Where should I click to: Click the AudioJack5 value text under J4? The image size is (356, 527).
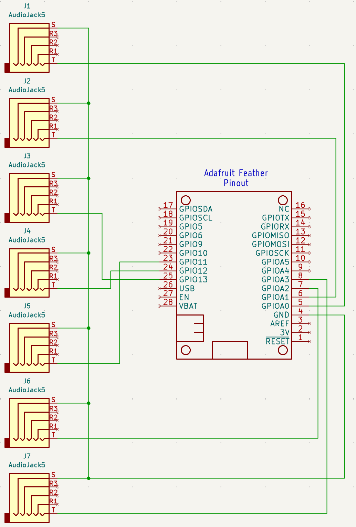tap(27, 240)
